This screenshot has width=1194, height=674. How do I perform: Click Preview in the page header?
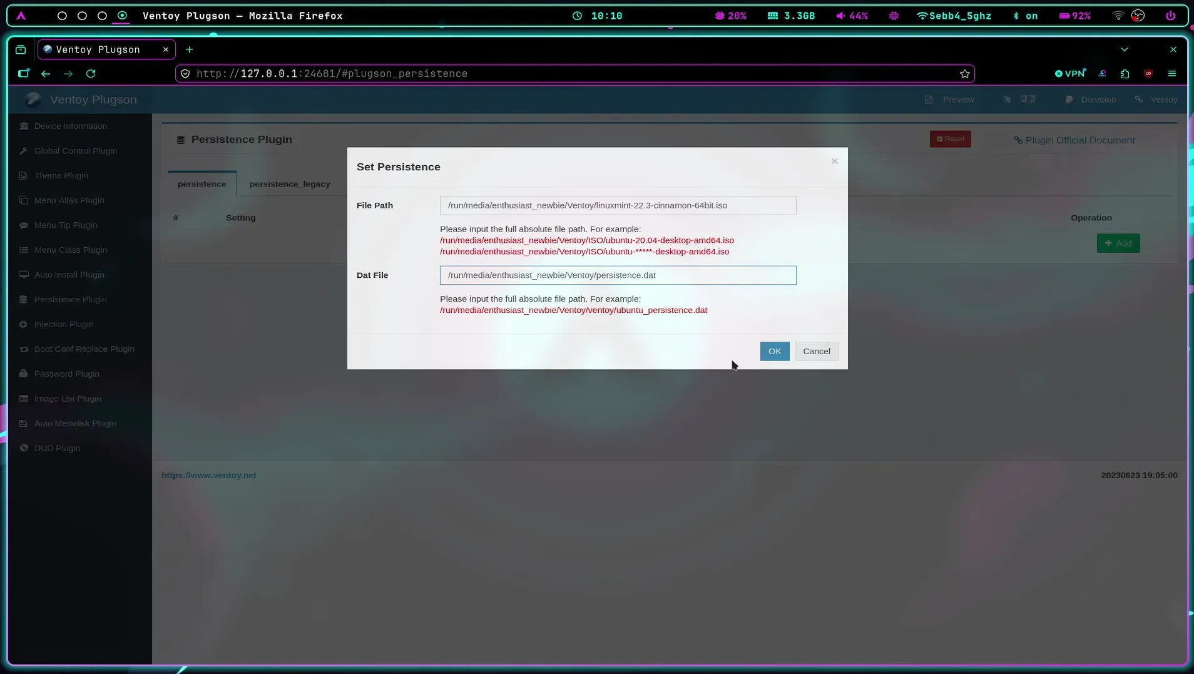[x=950, y=100]
